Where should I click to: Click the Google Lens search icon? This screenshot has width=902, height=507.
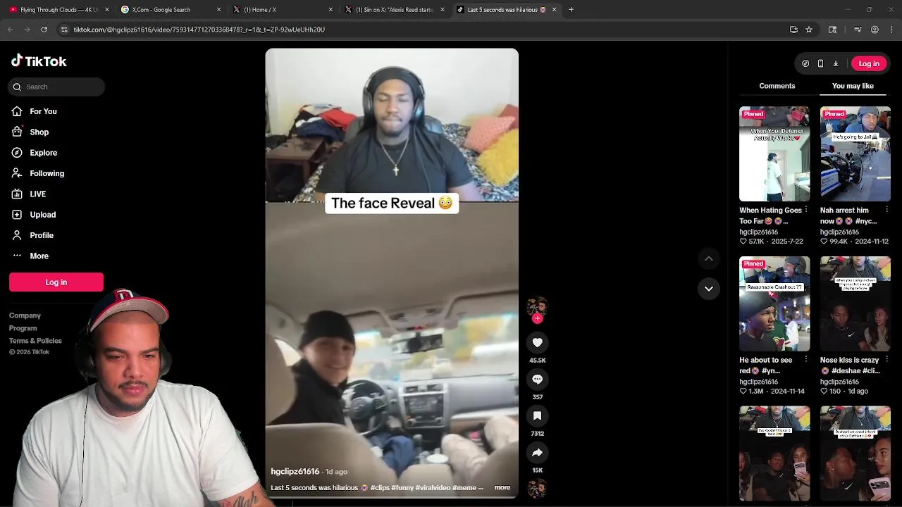coord(833,30)
